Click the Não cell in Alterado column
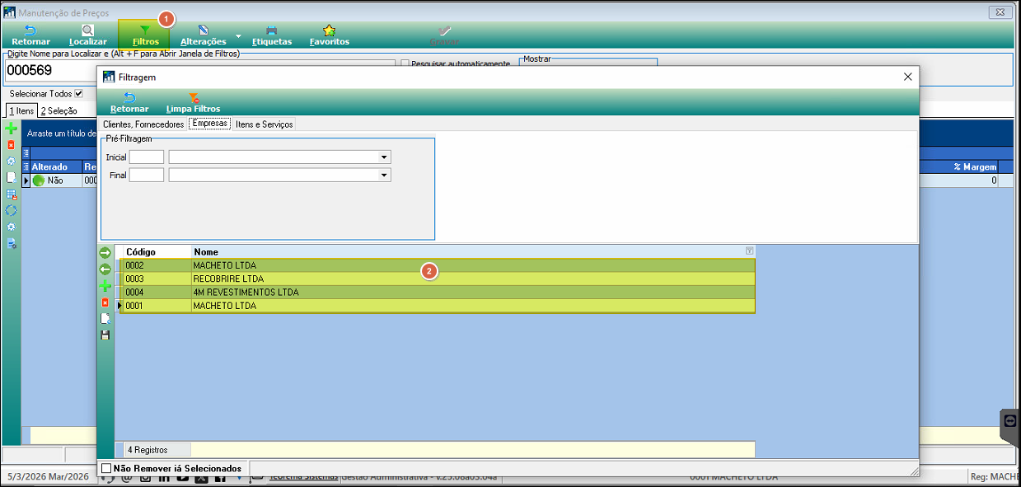Viewport: 1021px width, 487px height. point(55,180)
